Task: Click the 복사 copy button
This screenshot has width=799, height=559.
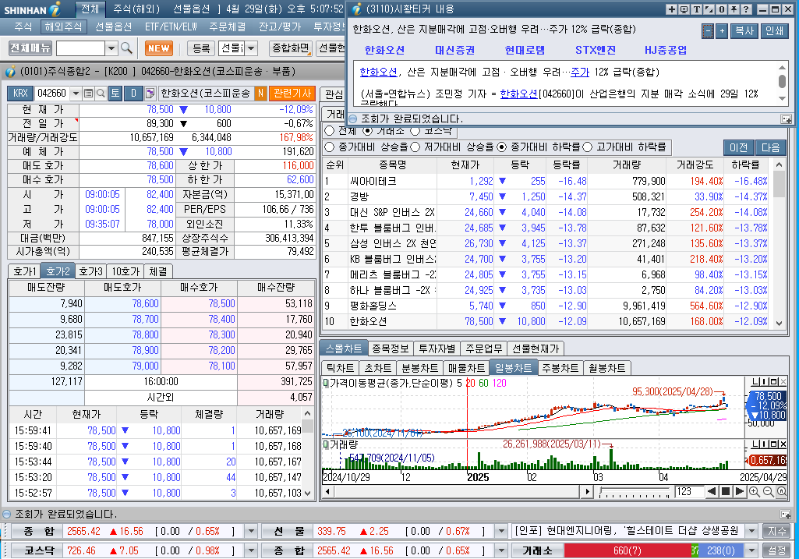Action: coord(744,31)
